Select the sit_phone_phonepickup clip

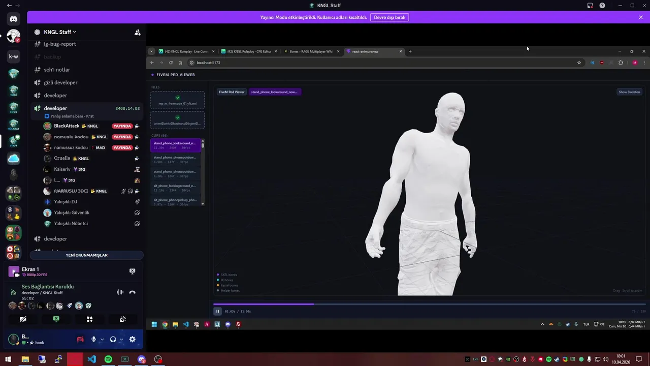coord(176,202)
